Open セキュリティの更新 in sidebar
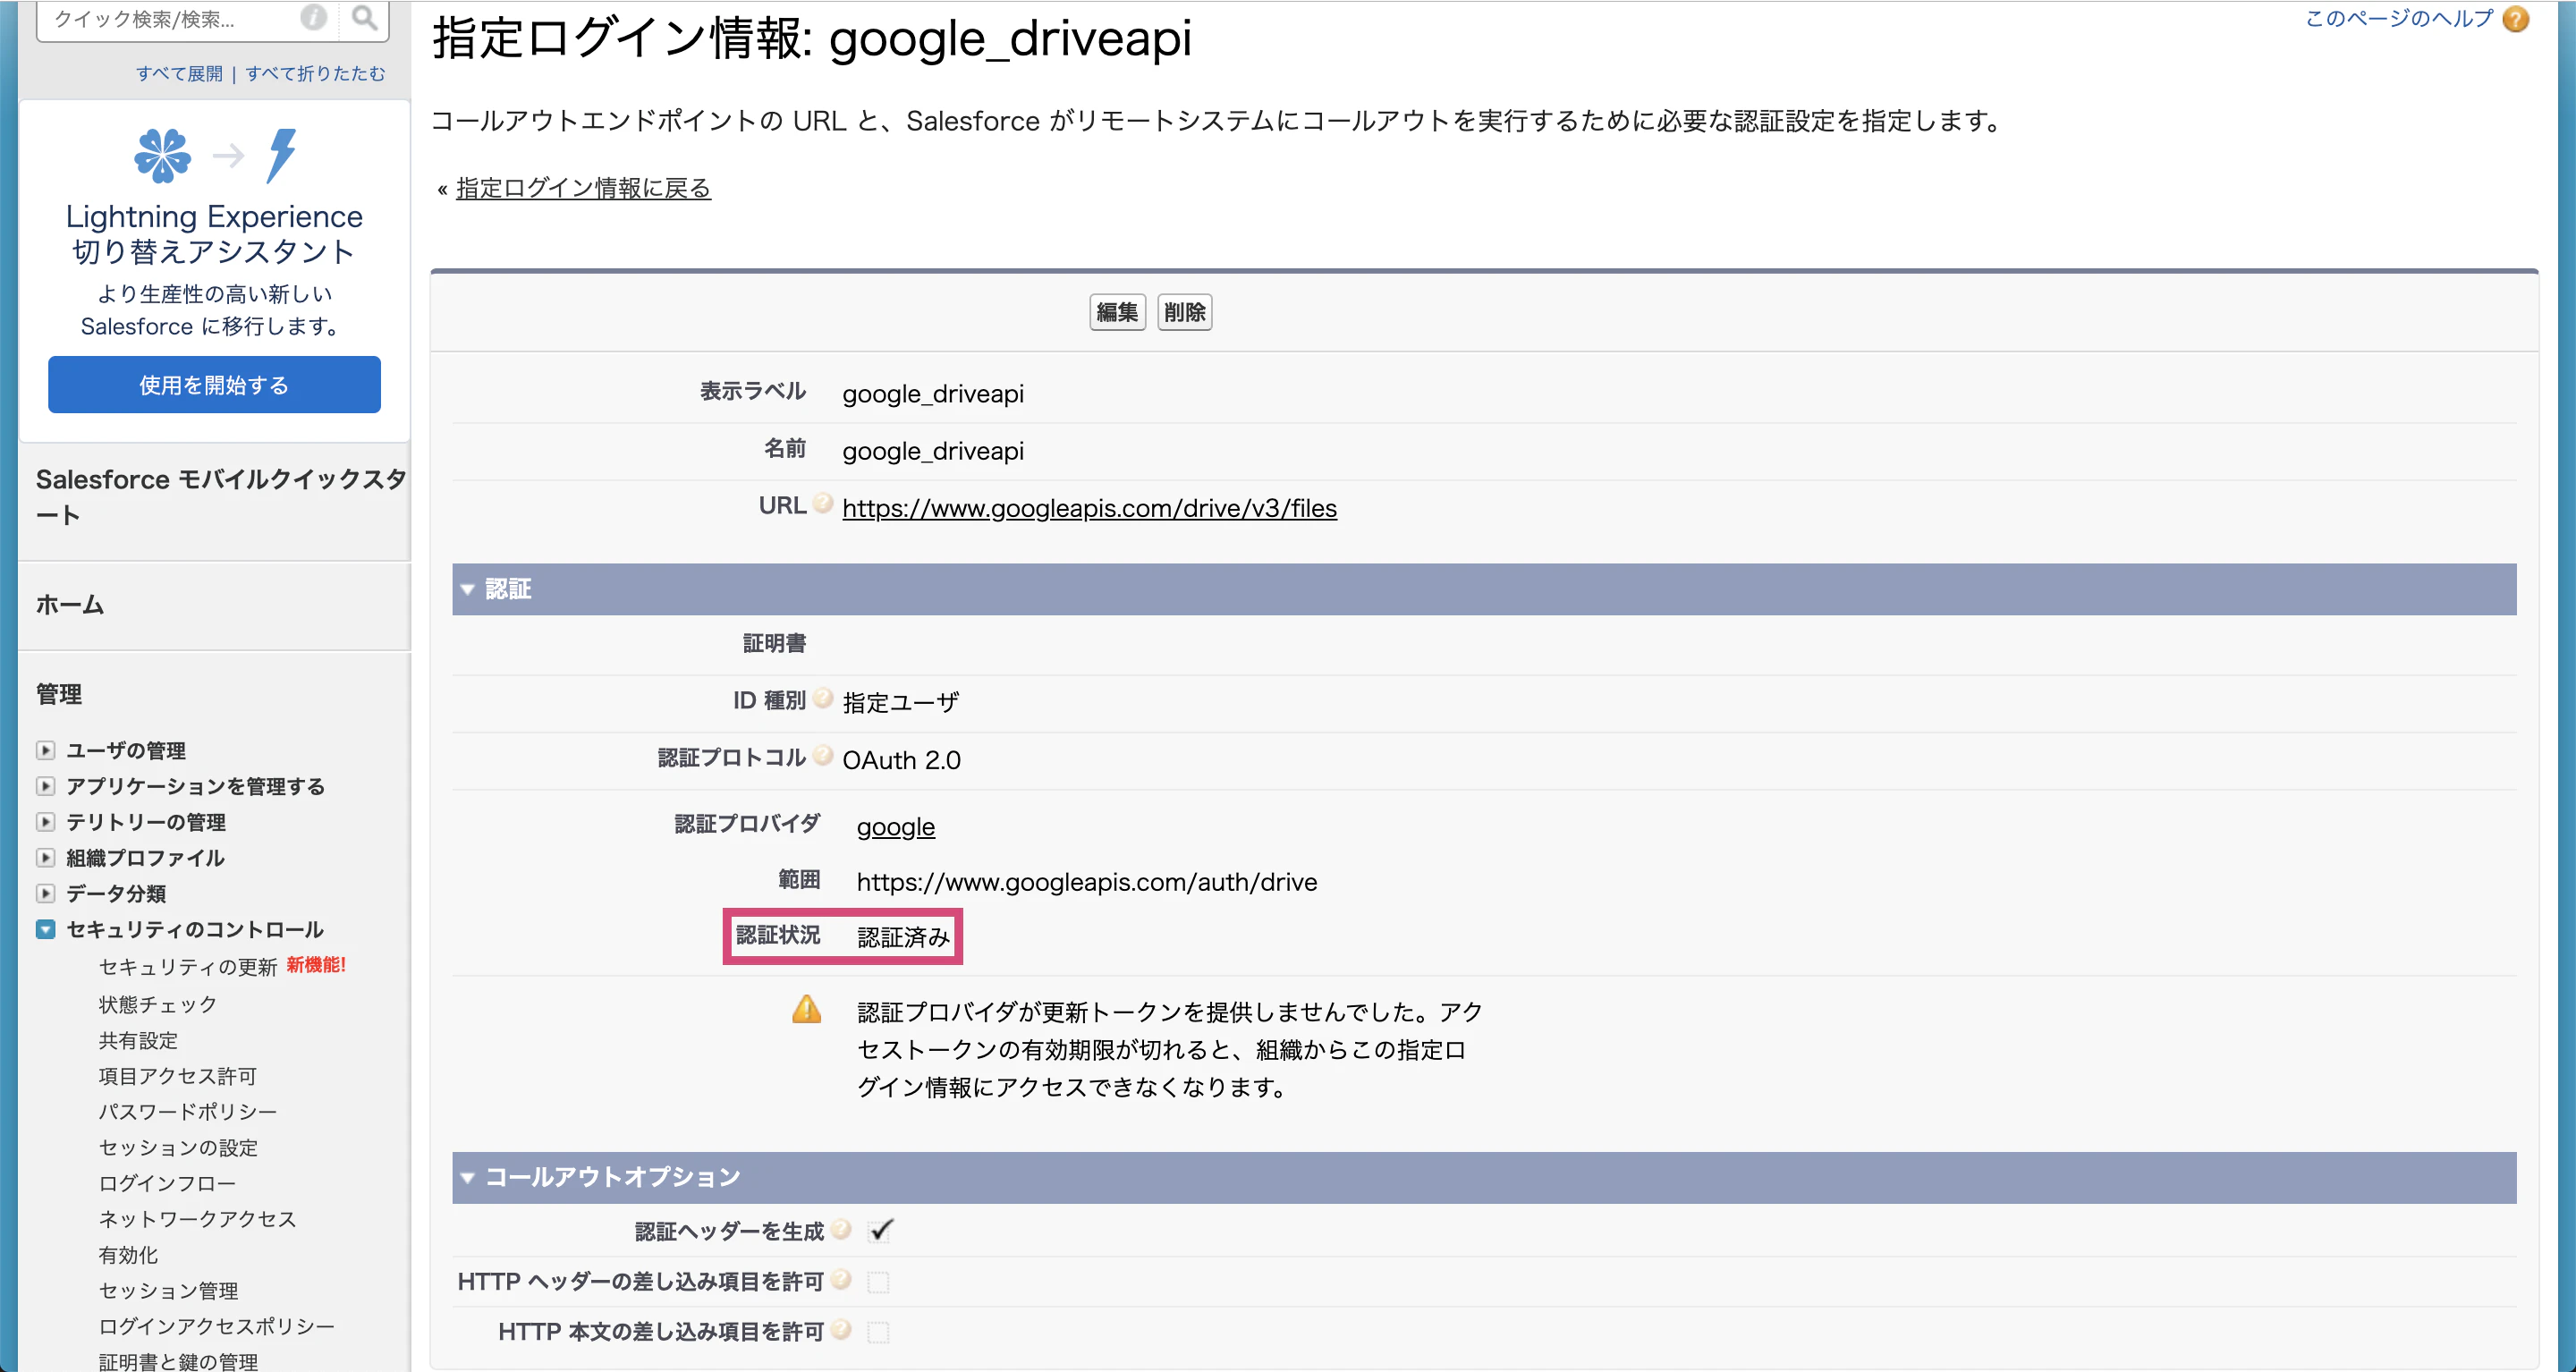2576x1372 pixels. coord(188,967)
